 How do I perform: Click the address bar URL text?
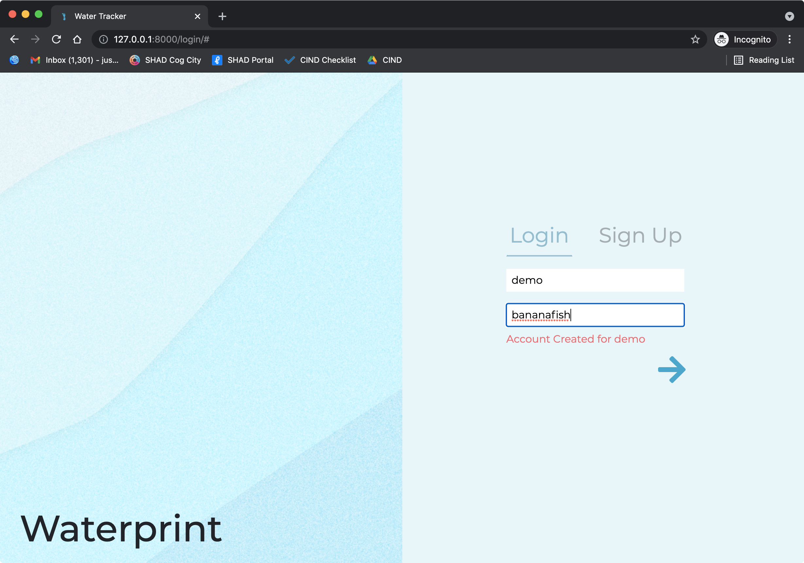pos(161,39)
